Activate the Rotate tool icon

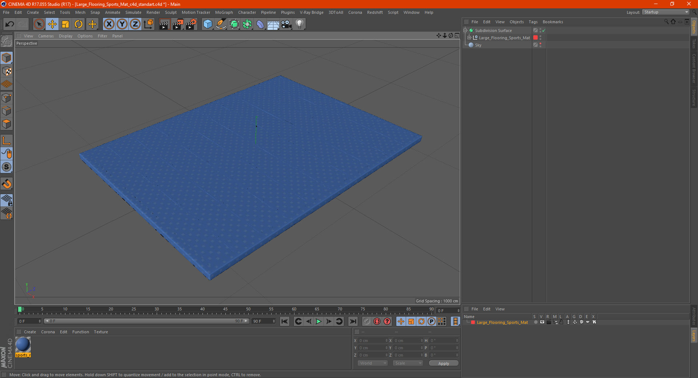pyautogui.click(x=79, y=24)
